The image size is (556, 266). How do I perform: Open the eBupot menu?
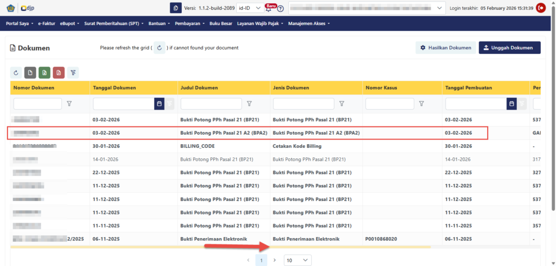69,23
